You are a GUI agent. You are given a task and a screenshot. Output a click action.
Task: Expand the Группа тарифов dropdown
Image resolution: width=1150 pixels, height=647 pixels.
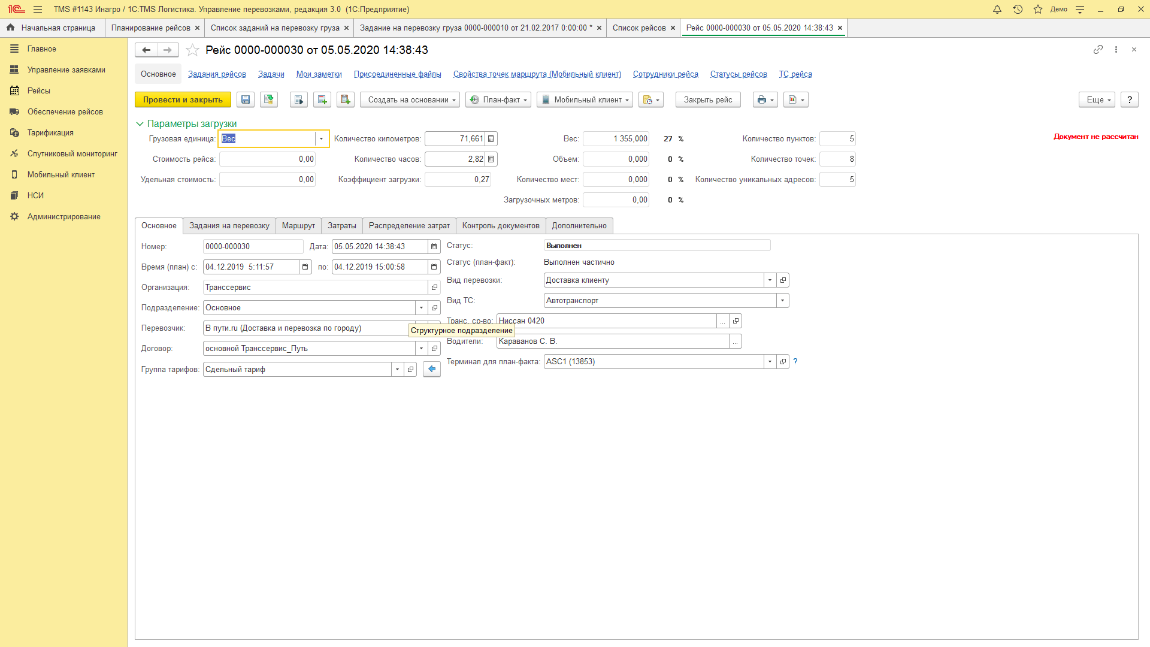(398, 370)
